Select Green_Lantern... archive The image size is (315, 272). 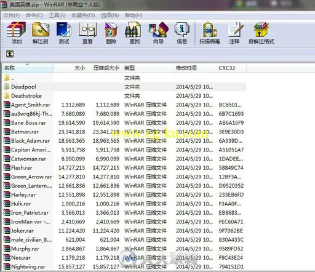tap(125, 186)
